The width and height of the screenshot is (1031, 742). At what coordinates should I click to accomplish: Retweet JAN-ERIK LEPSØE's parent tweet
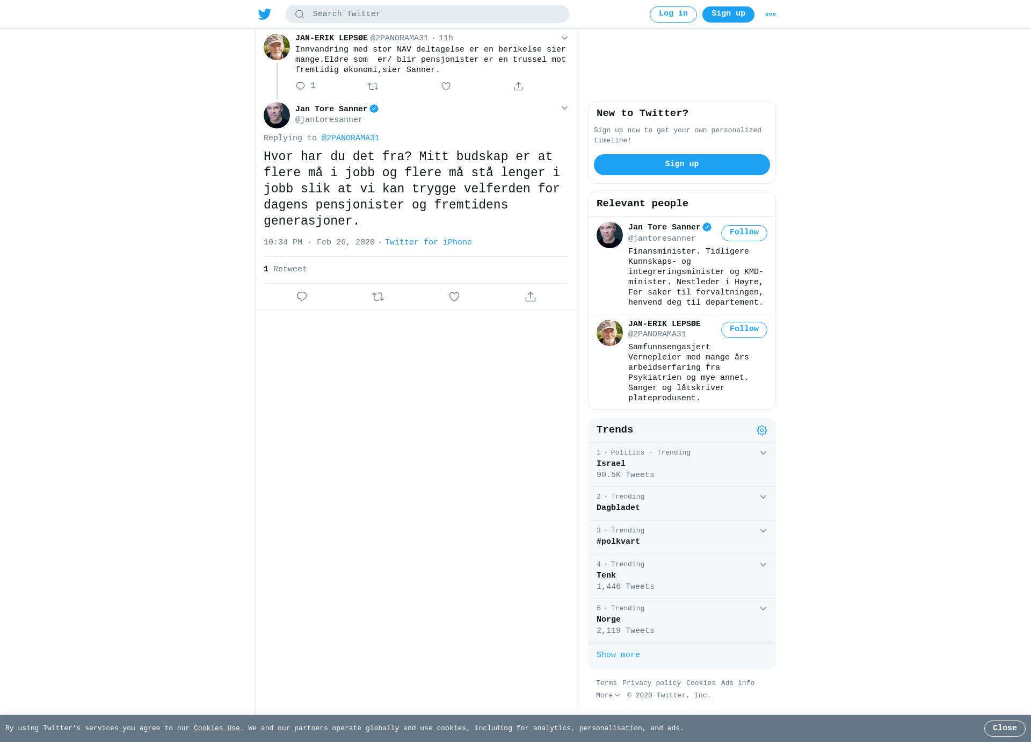pos(373,87)
